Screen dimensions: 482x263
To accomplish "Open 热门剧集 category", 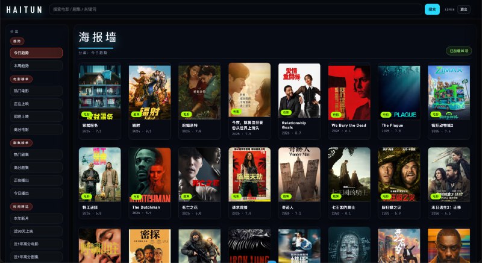I will [36, 154].
